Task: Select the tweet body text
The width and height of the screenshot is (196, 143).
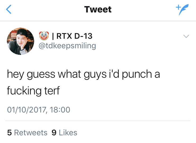Action: 83,82
